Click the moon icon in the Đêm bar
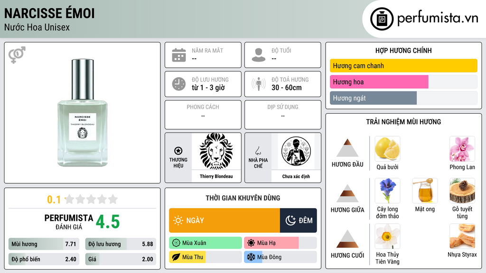The height and width of the screenshot is (273, 486). (x=290, y=220)
